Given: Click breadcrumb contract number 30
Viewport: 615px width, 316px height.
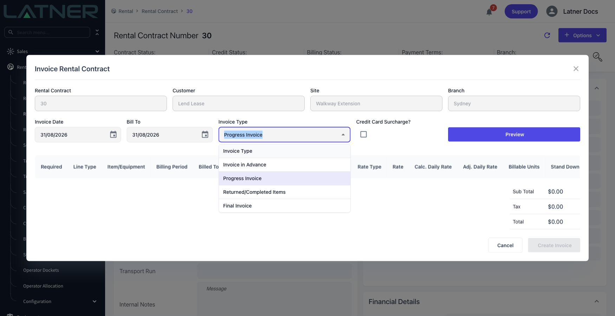Looking at the screenshot, I should (x=189, y=11).
